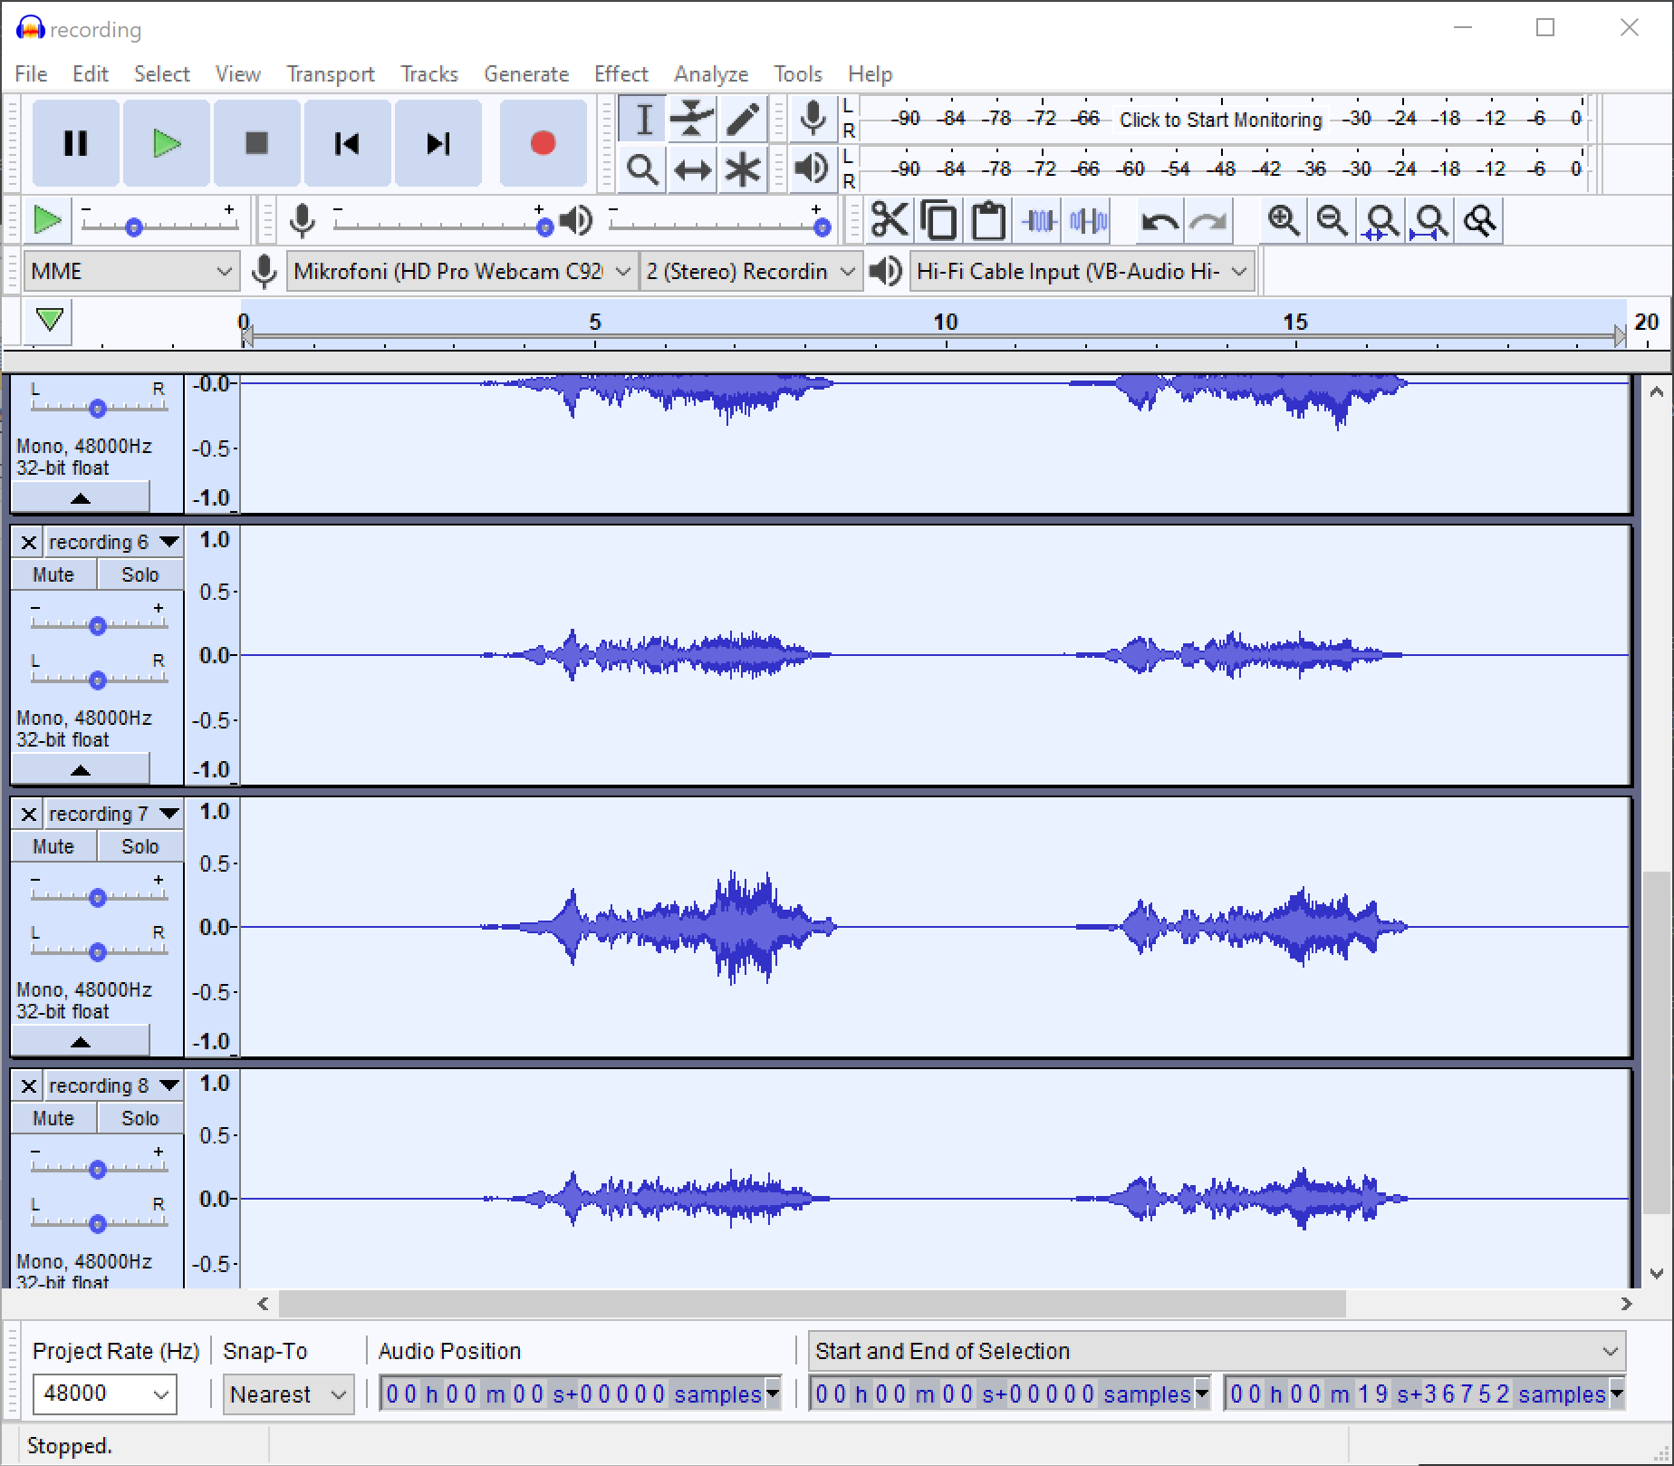Click the Play-at-Speed green button
This screenshot has width=1674, height=1466.
tap(46, 220)
